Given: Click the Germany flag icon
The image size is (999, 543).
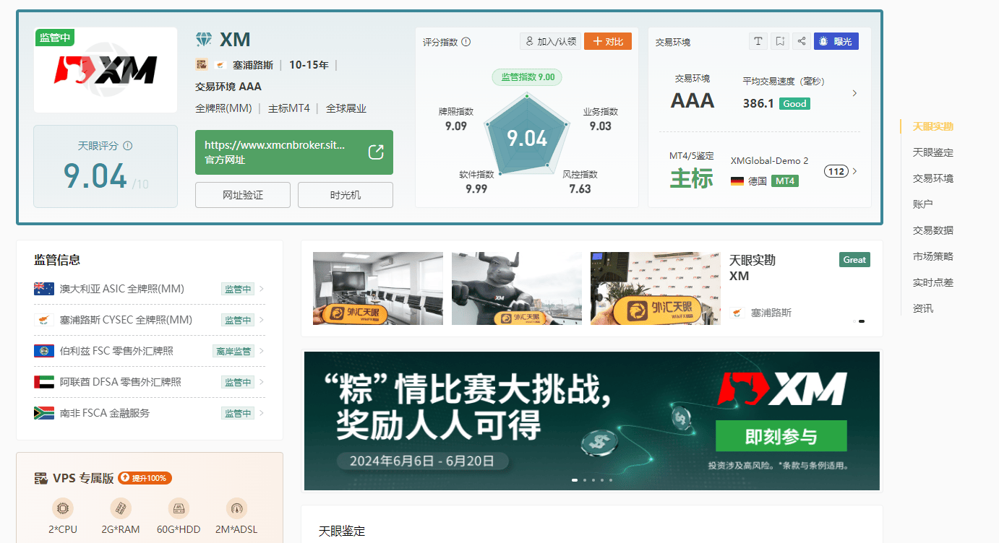Looking at the screenshot, I should coord(737,181).
